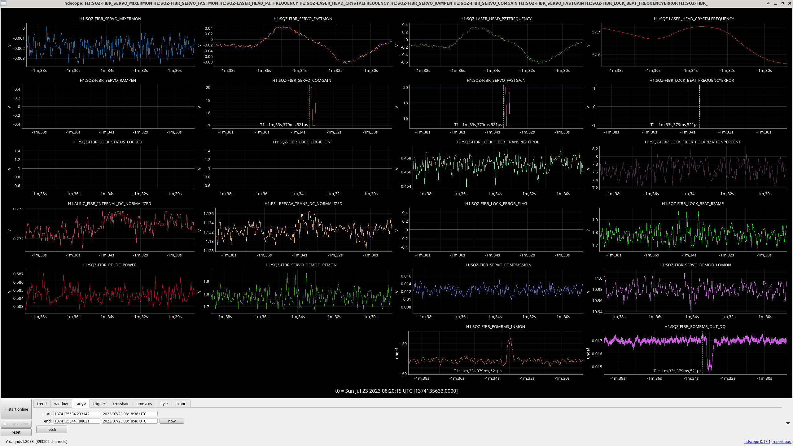
Task: Click the window maximize button in title bar
Action: pyautogui.click(x=782, y=3)
